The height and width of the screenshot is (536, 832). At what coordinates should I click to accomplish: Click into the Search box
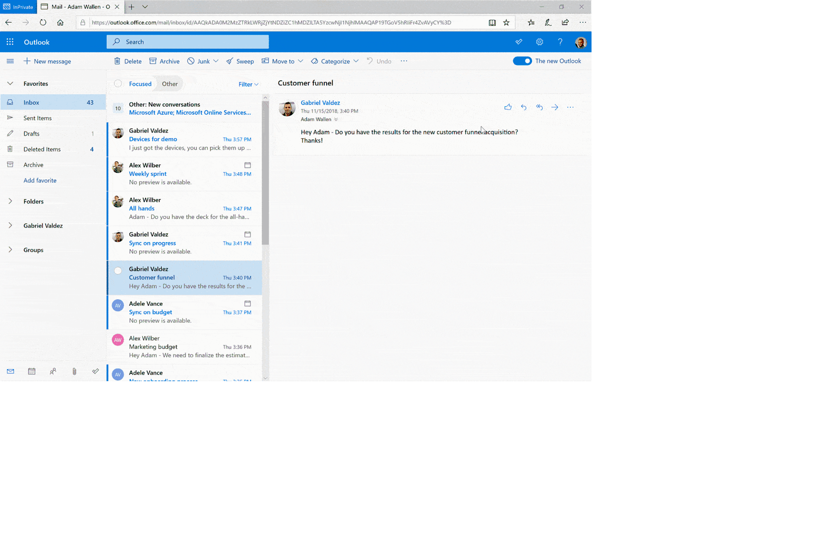188,42
